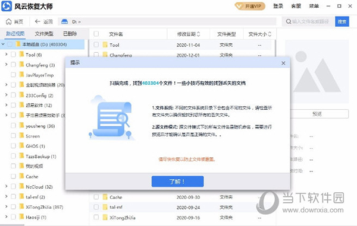The image size is (357, 226).
Task: Click the Cache folder icon in file list
Action: point(105,197)
